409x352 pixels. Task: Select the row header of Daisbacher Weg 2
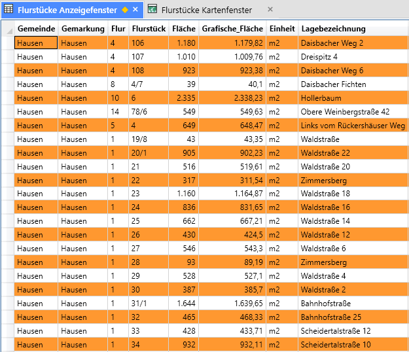pos(7,43)
